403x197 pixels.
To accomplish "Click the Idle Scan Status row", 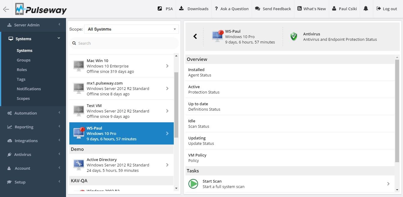I will pyautogui.click(x=290, y=124).
